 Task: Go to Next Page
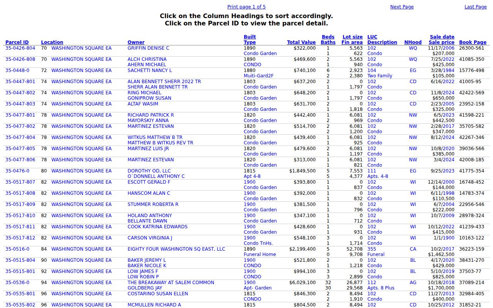coord(402,7)
